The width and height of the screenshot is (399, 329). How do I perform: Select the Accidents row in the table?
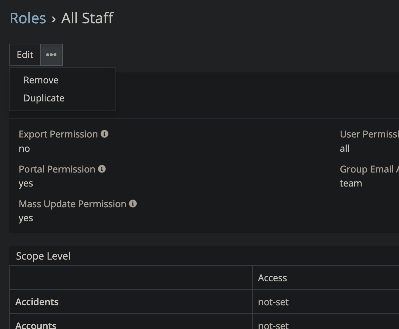click(x=37, y=302)
